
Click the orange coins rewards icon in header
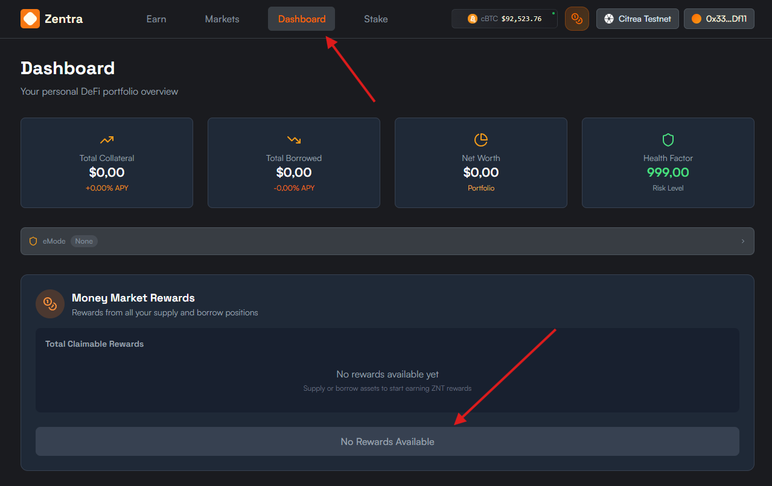576,19
